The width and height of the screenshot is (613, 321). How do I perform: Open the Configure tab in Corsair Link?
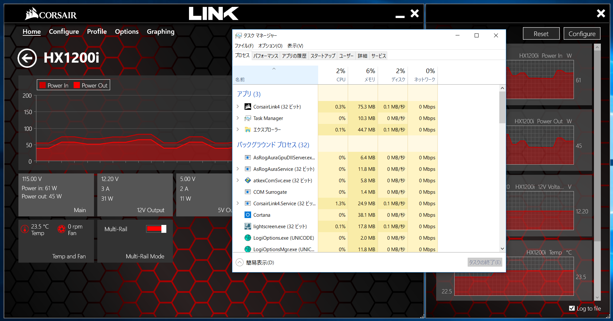pos(64,31)
